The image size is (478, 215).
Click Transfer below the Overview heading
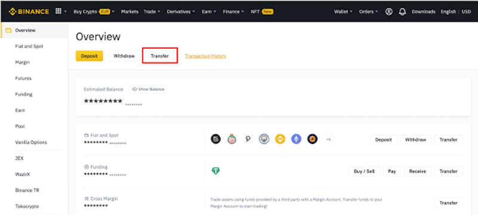point(160,56)
